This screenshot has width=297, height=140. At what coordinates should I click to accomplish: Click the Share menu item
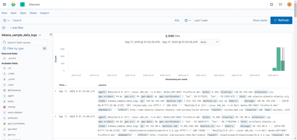[x=33, y=13]
